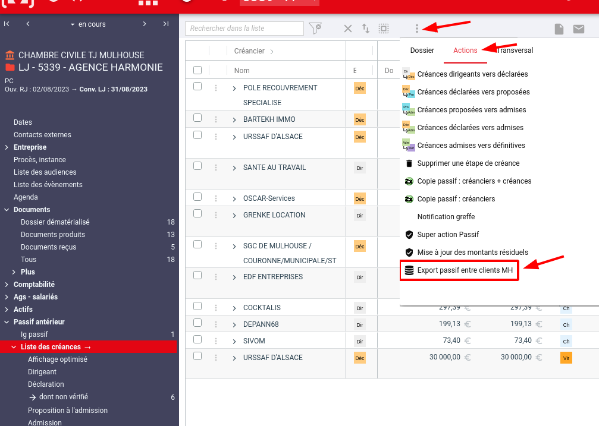599x426 pixels.
Task: Focus the 'Rechercher dans la liste' field
Action: (x=244, y=29)
